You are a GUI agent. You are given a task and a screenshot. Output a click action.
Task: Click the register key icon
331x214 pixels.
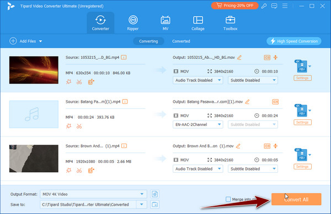(x=264, y=6)
